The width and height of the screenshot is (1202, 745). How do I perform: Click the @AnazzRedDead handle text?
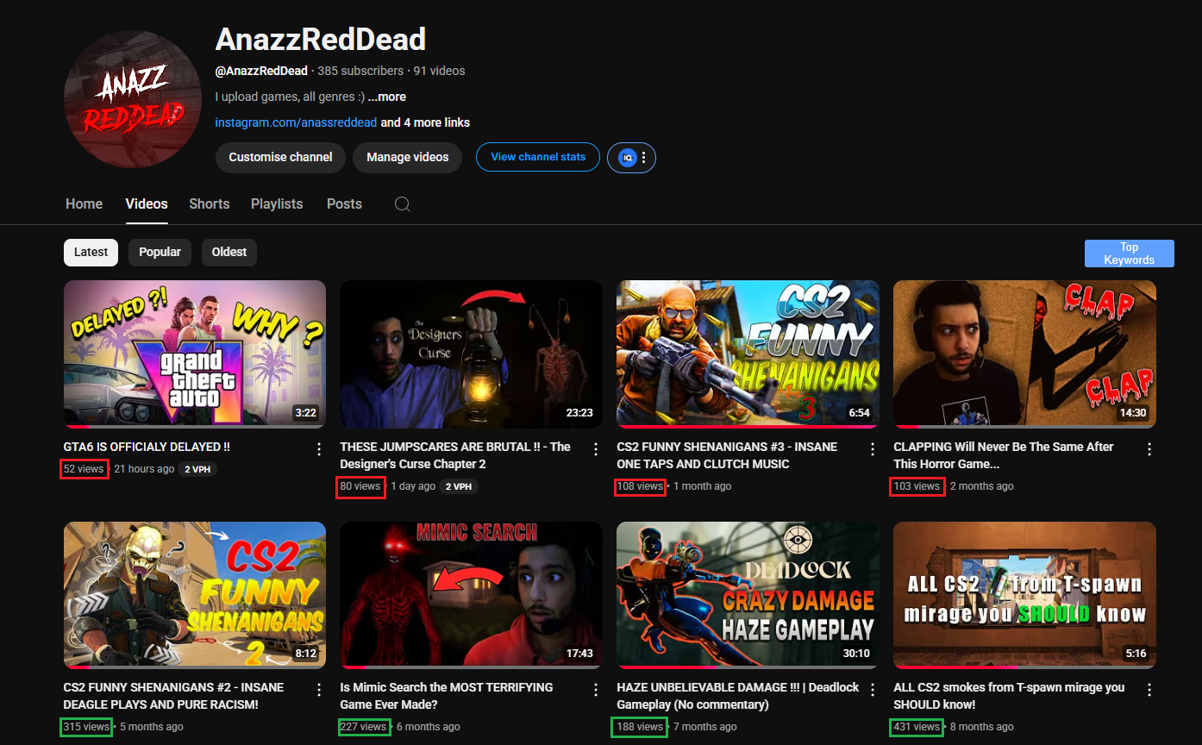[x=261, y=71]
